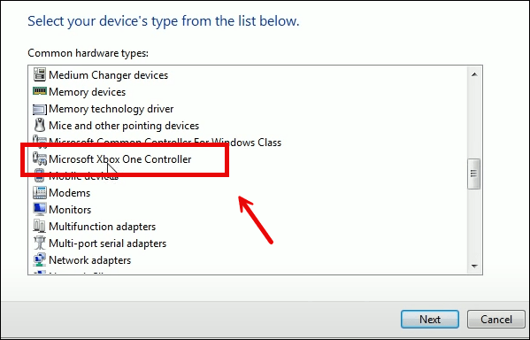This screenshot has width=530, height=340.
Task: Choose Microsoft Xbox One Controller entry
Action: pyautogui.click(x=120, y=159)
